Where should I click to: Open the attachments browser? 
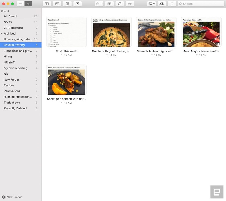click(x=57, y=4)
